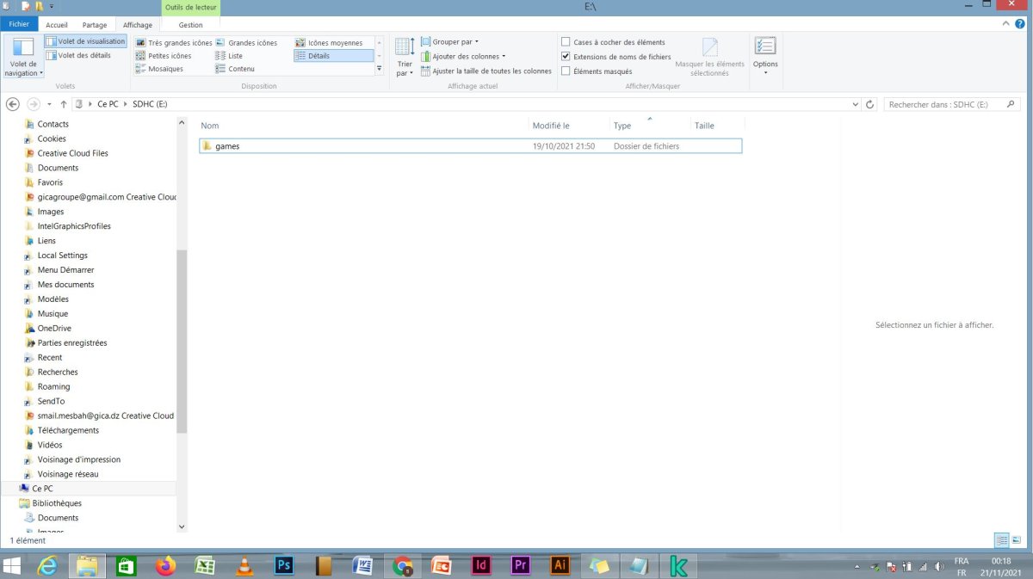This screenshot has height=579, width=1033.
Task: Open recent locations dropdown arrow
Action: [50, 104]
